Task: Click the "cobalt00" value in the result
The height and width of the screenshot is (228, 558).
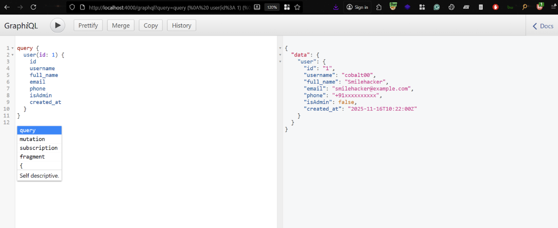Action: point(358,75)
